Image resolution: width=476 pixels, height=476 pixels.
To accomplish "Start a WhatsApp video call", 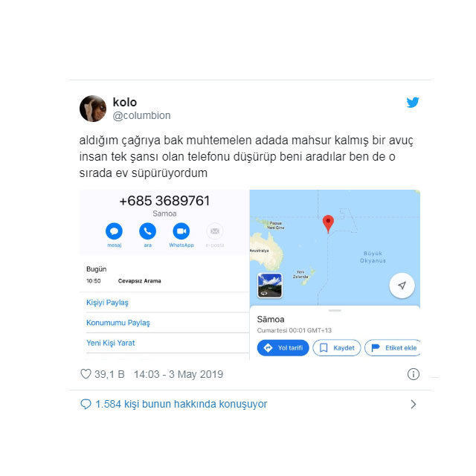I will point(181,231).
